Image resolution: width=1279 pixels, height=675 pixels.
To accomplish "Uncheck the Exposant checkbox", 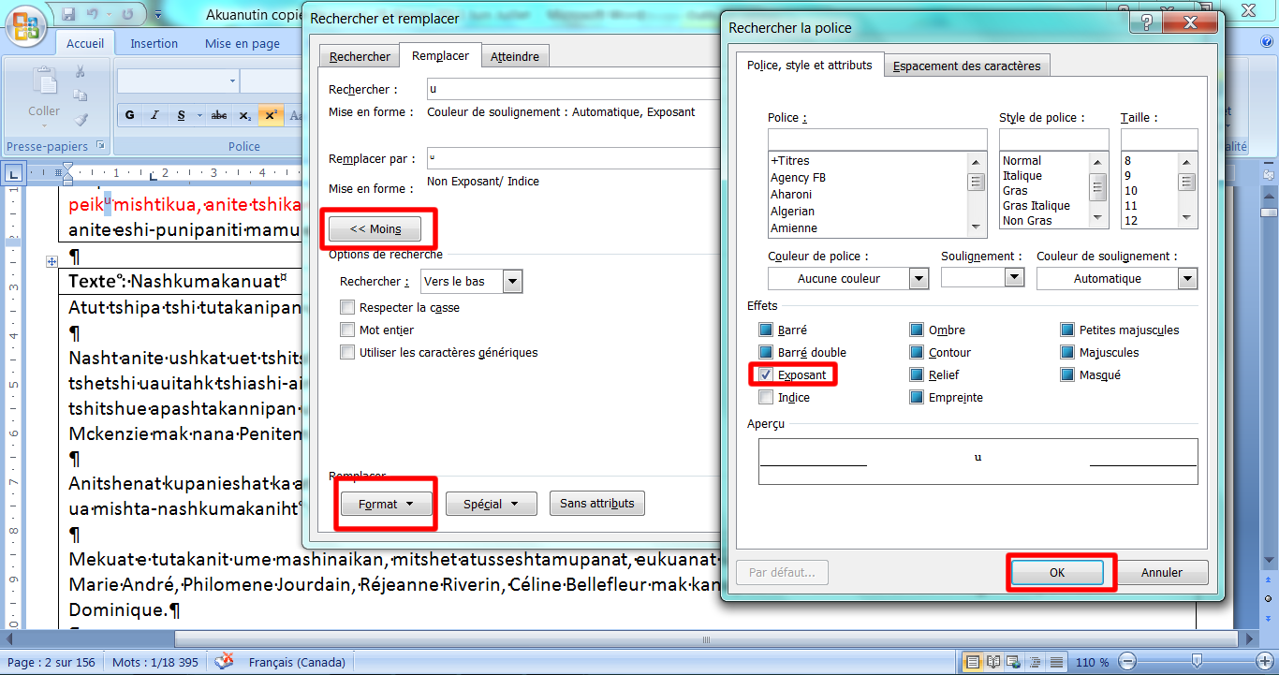I will click(x=766, y=375).
